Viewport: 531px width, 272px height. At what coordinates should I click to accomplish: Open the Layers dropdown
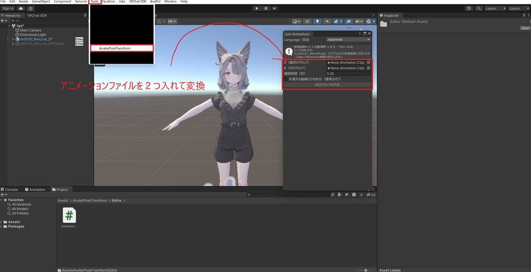coord(495,8)
